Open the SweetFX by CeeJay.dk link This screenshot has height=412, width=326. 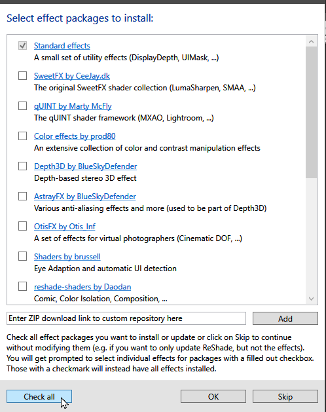(x=72, y=76)
